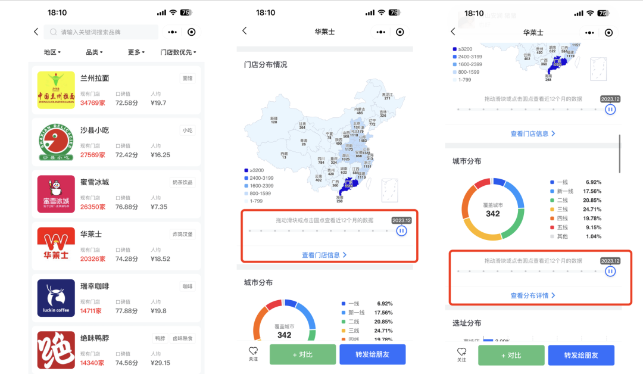Open the 瑞幸咖啡 brand title
Image resolution: width=643 pixels, height=374 pixels.
[x=95, y=286]
